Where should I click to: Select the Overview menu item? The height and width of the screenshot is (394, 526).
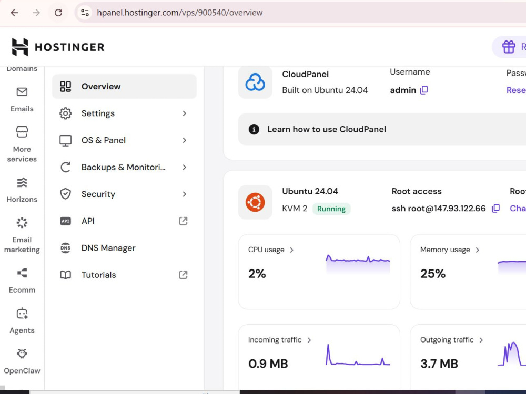124,87
